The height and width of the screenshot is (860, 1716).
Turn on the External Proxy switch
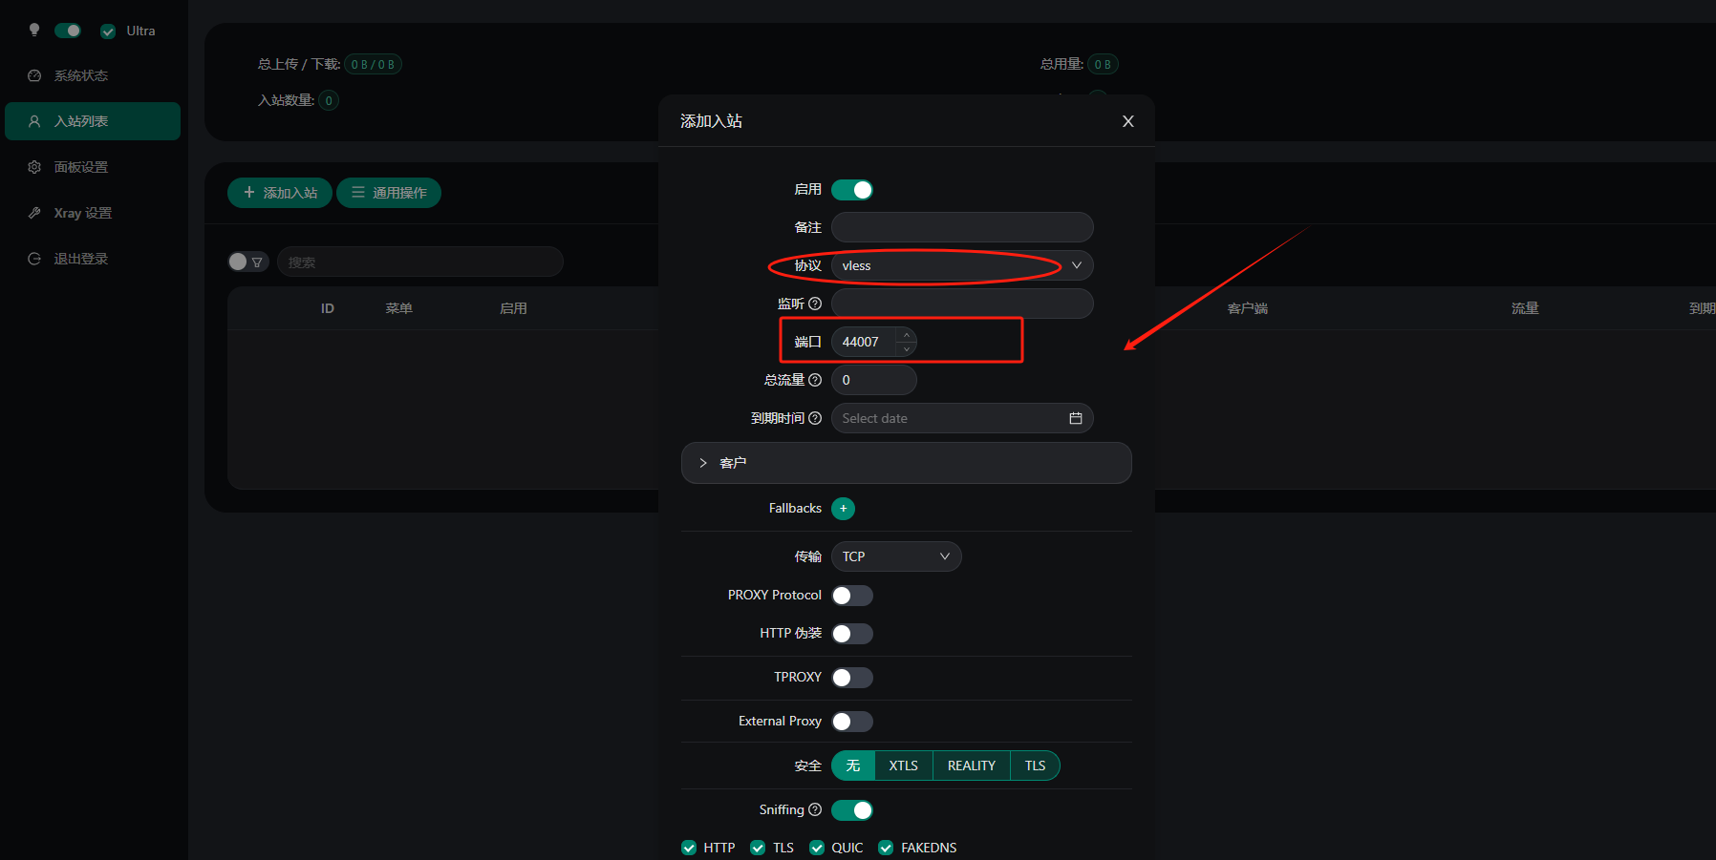[x=851, y=722]
